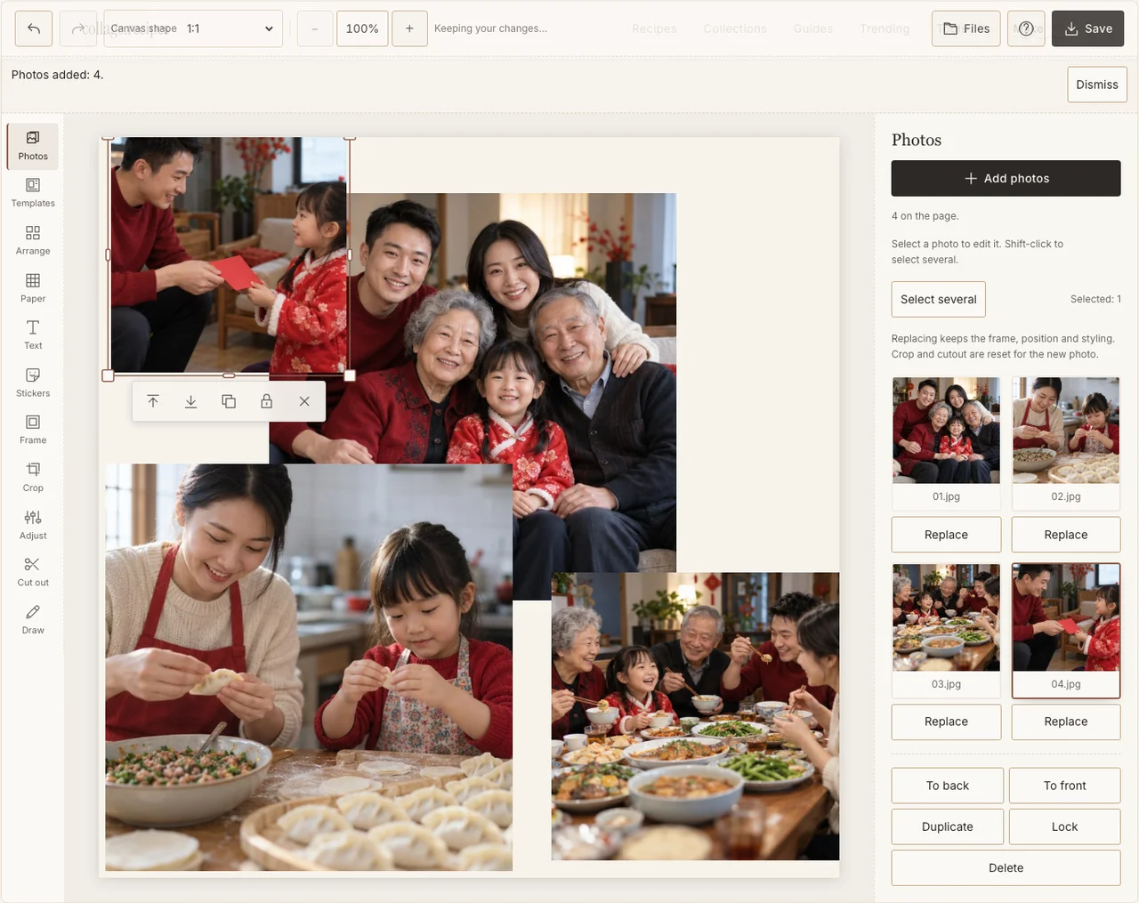Click the faded Recipes nav item
This screenshot has height=903, width=1139.
(654, 28)
